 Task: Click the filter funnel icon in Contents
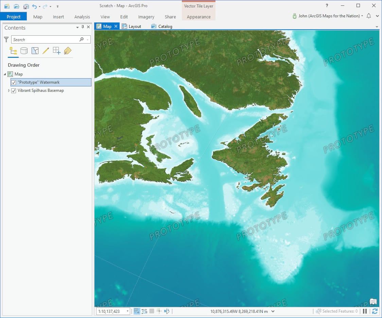click(6, 39)
